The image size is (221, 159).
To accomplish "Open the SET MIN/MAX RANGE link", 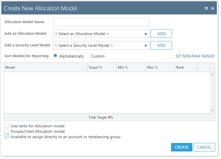I will click(195, 56).
